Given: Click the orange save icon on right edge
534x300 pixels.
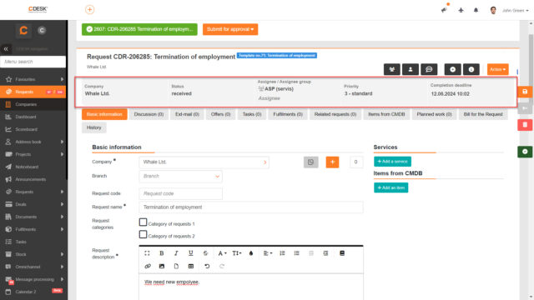Looking at the screenshot, I should click(x=525, y=92).
